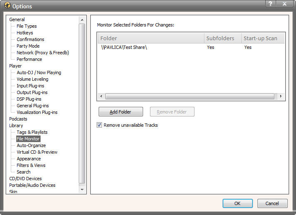Select the \\PAVLICA\Test Share\ folder row
Screen dimensions: 296x215
click(124, 47)
